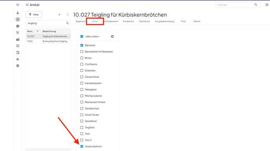The image size is (270, 151).
Task: Uncheck the Bäckerei checkbox
Action: (x=82, y=45)
